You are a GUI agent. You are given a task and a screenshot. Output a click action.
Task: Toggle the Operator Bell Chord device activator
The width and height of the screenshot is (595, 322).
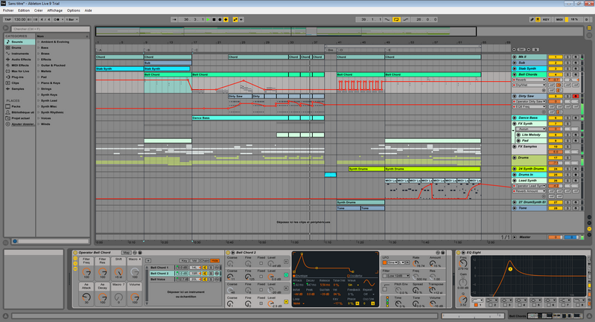click(75, 252)
